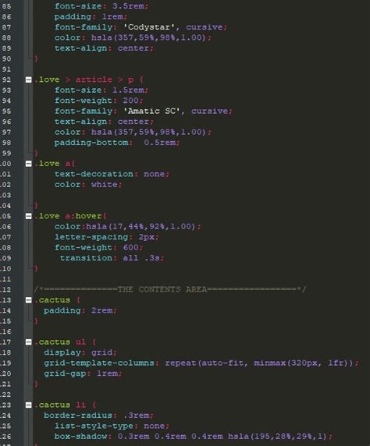Viewport: 370px width, 446px height.
Task: Collapse the .cactus padding rule block
Action: 28,300
